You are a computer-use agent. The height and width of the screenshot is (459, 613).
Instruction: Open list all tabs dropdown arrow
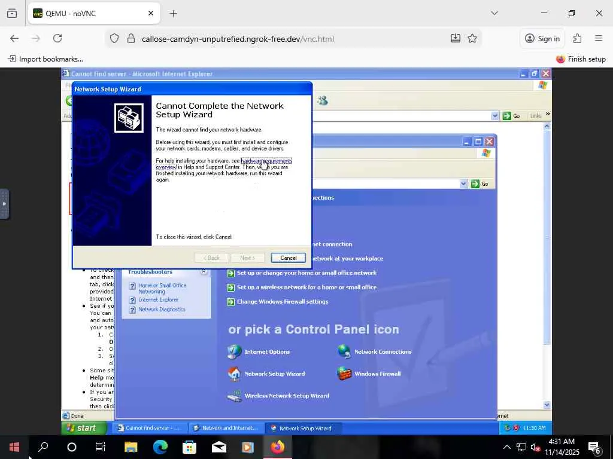click(x=494, y=13)
